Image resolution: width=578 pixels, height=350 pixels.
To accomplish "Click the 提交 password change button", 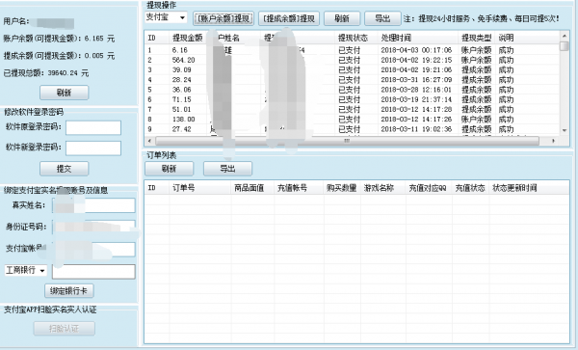I will [65, 169].
